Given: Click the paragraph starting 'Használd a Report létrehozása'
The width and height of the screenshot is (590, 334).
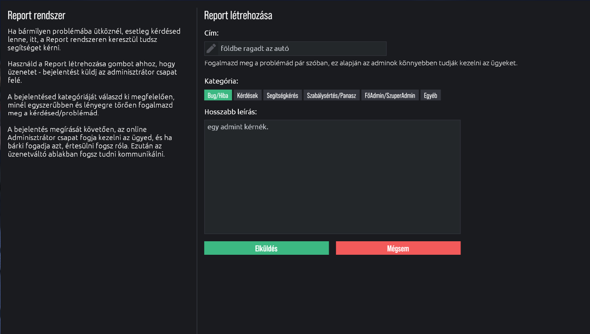Looking at the screenshot, I should [92, 72].
